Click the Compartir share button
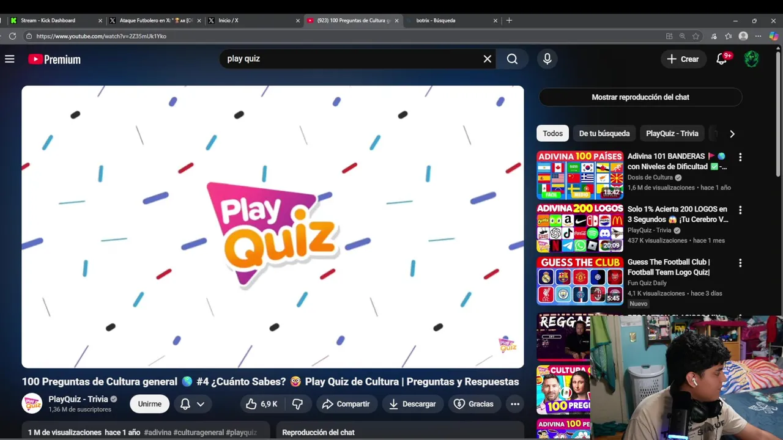The height and width of the screenshot is (440, 783). coord(346,404)
